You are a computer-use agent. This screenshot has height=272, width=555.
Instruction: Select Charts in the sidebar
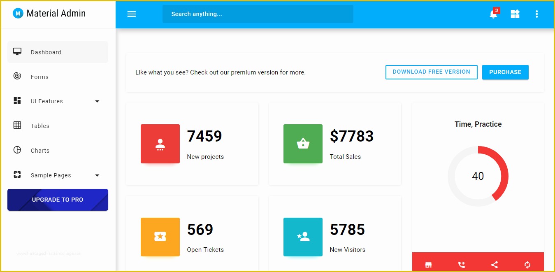pyautogui.click(x=40, y=150)
